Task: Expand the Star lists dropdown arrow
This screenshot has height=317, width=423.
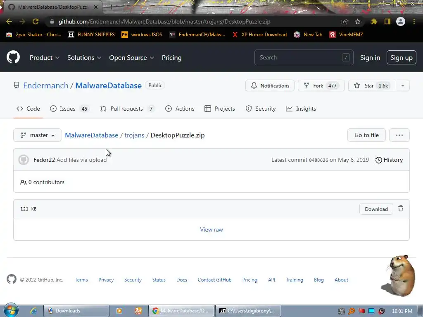Action: [403, 86]
